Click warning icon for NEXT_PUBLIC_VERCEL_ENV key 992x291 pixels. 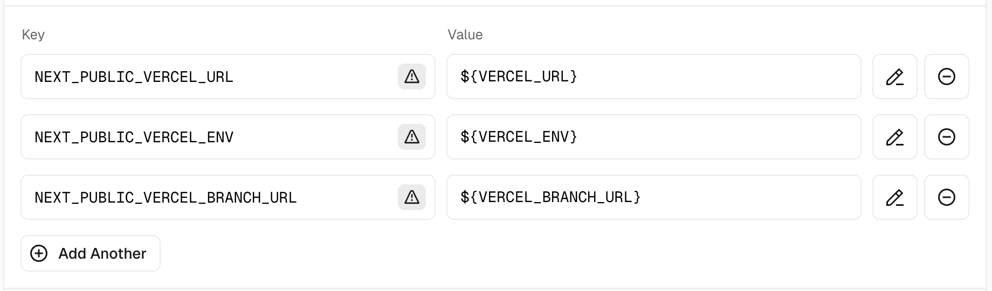[x=412, y=137]
